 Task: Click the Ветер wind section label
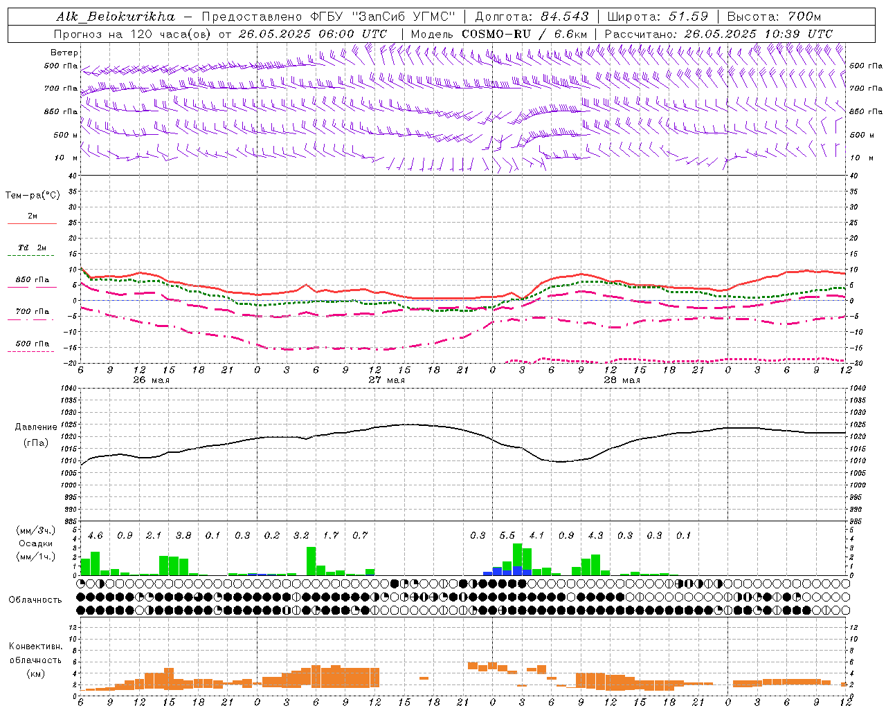coord(64,53)
